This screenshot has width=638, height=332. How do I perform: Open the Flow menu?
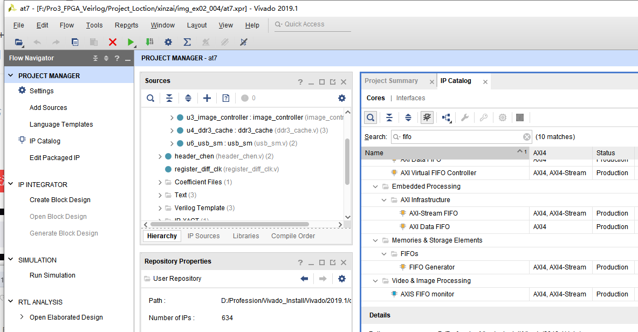[x=67, y=25]
